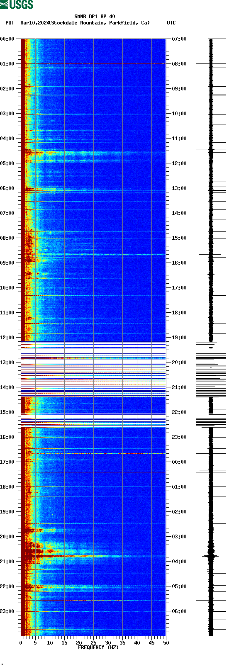Click the 21:00 UTC time label
The width and height of the screenshot is (229, 669).
click(179, 387)
